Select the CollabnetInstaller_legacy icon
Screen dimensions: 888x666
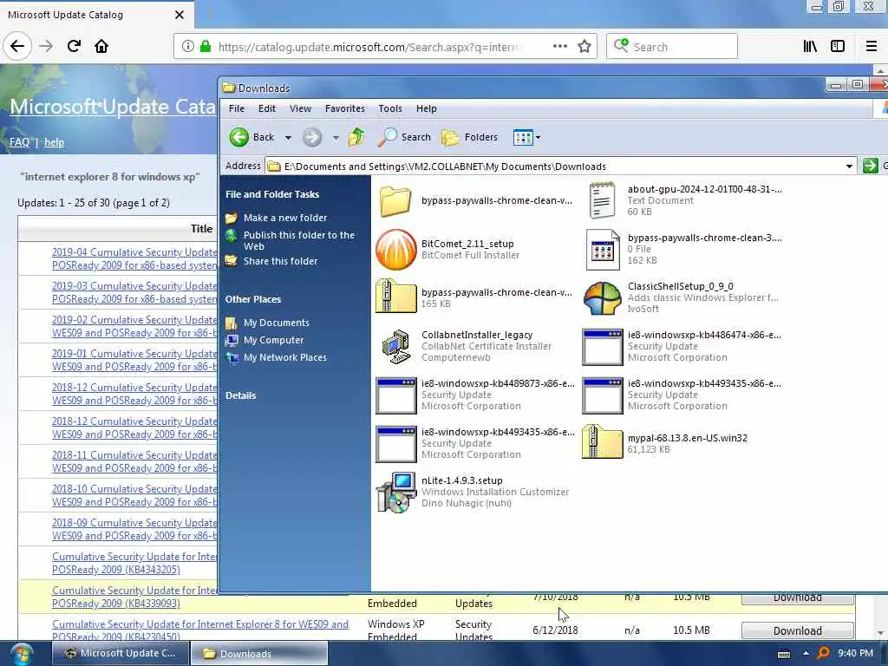click(x=395, y=347)
